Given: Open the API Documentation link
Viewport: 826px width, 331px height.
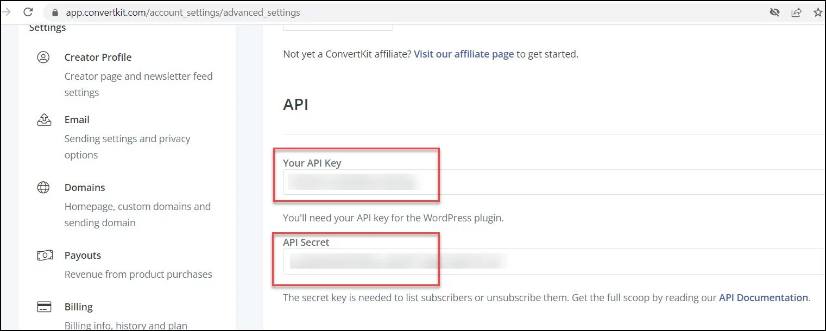Looking at the screenshot, I should point(763,297).
